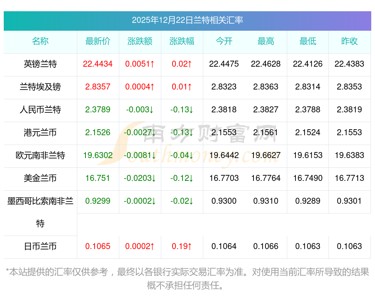Select the 最低 column header
The height and width of the screenshot is (297, 375).
point(307,41)
